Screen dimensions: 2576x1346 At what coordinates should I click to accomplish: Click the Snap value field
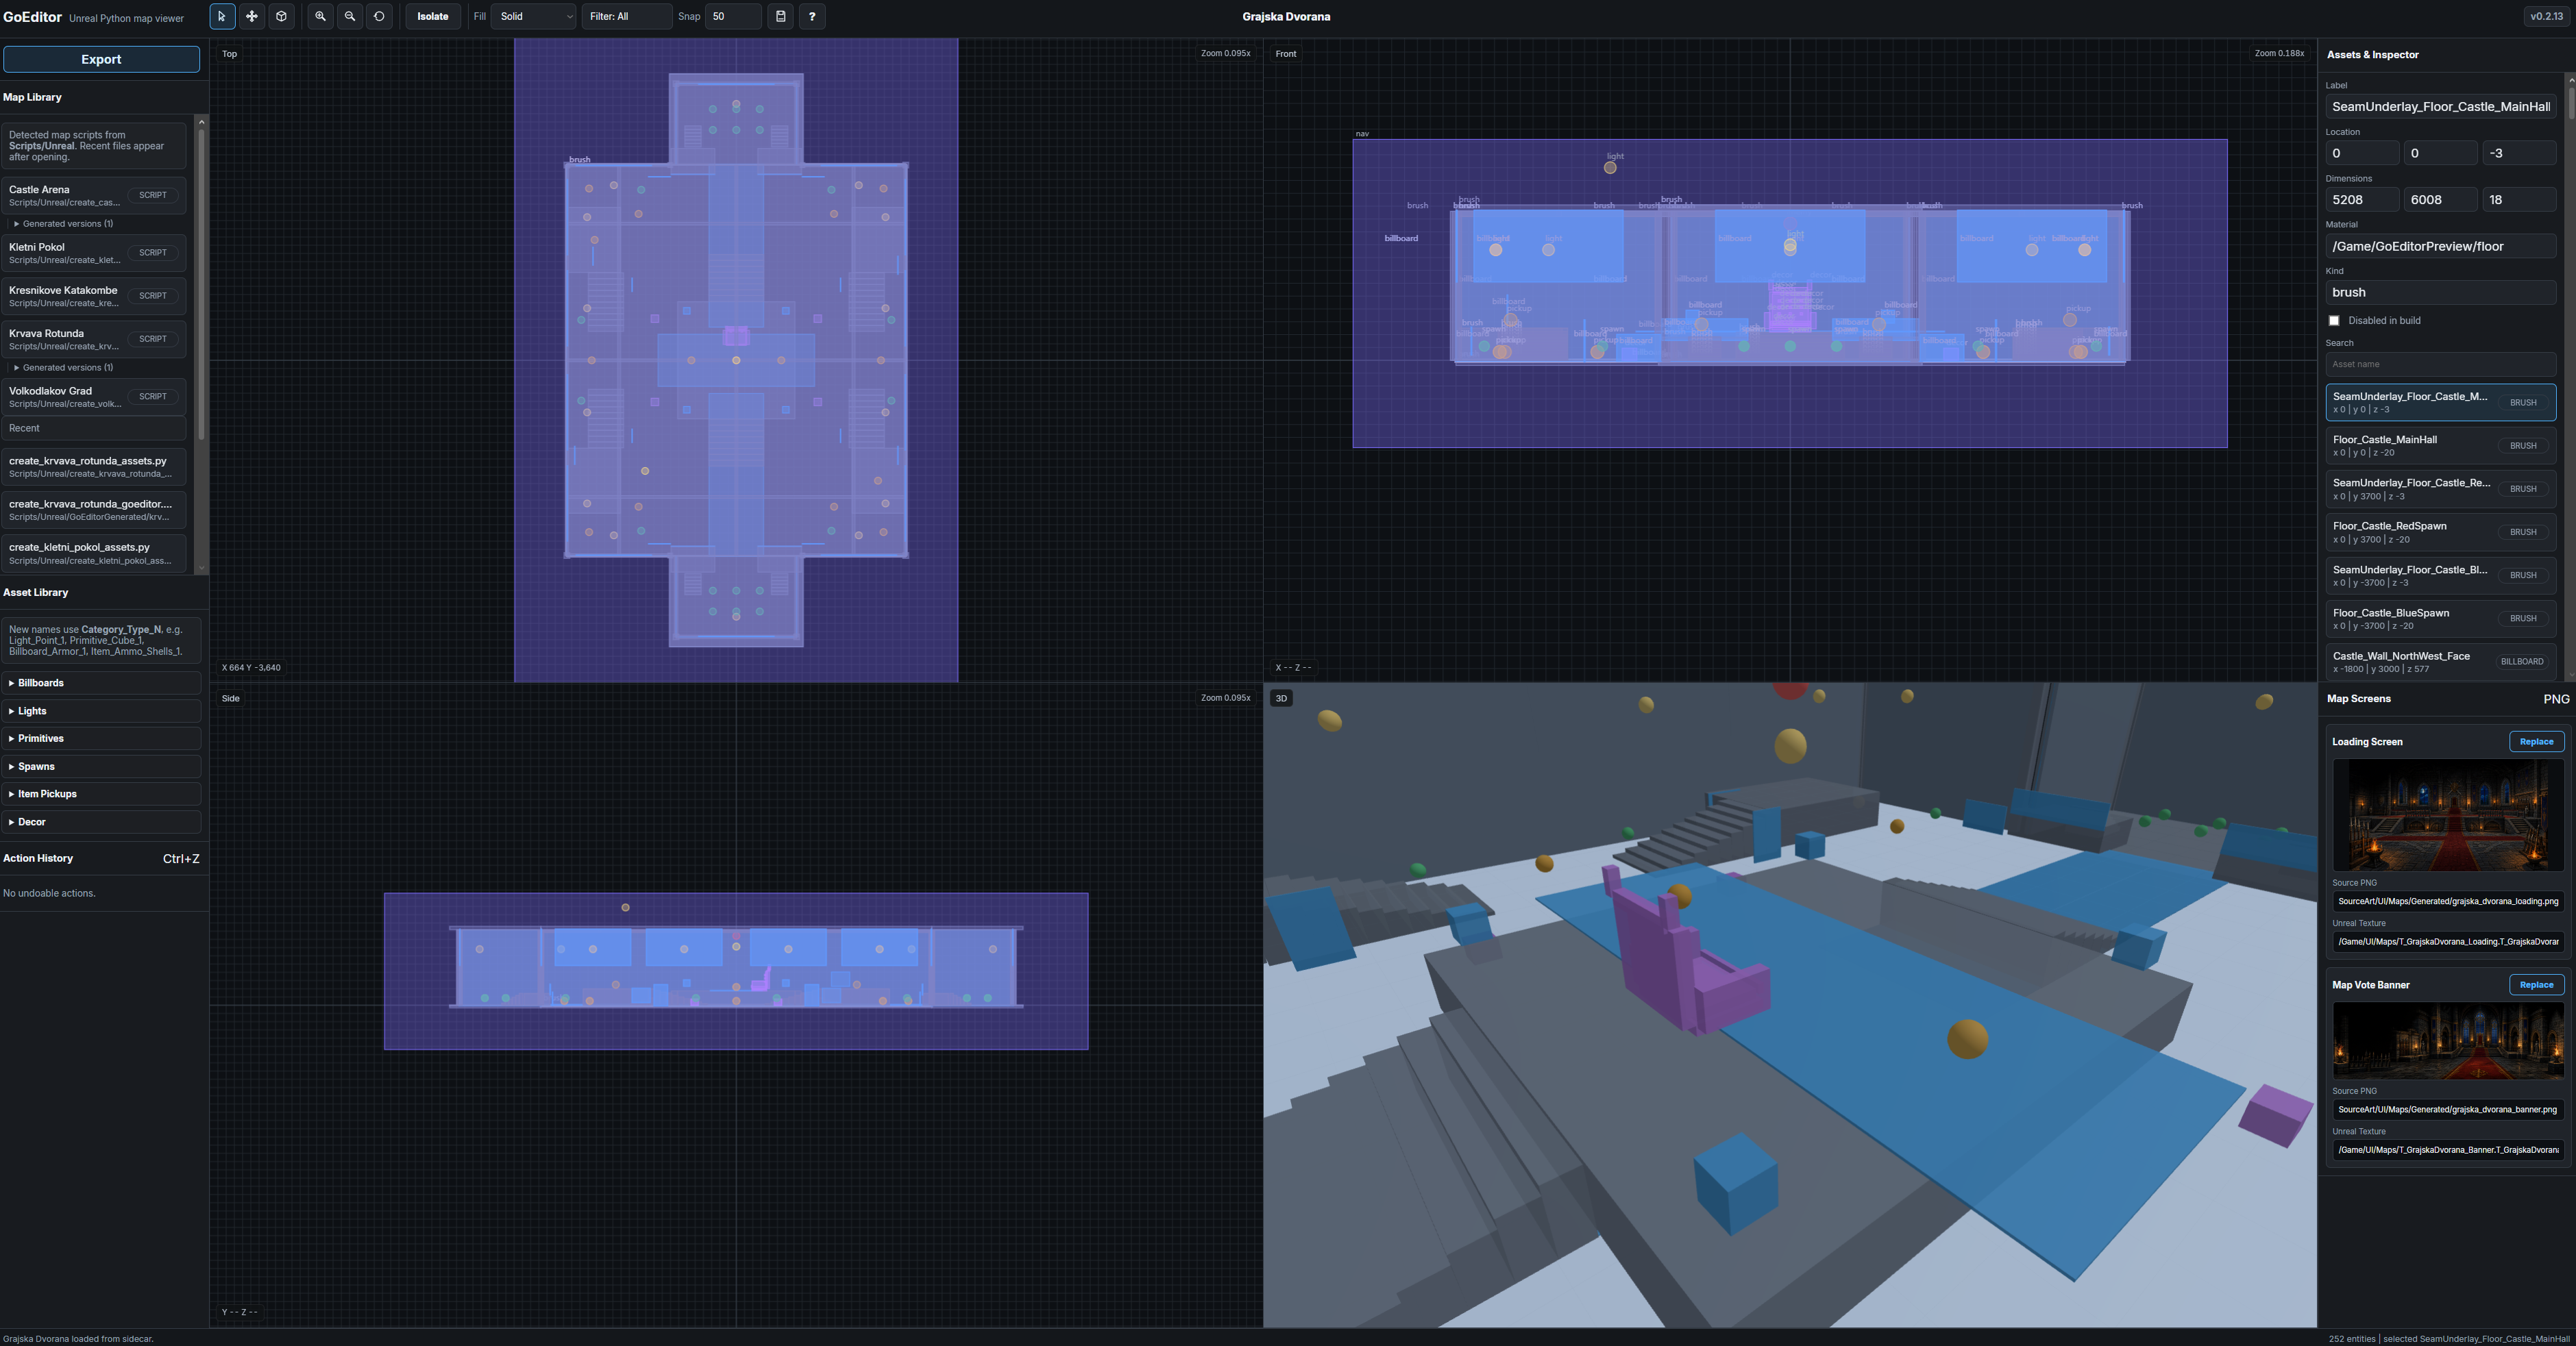733,16
